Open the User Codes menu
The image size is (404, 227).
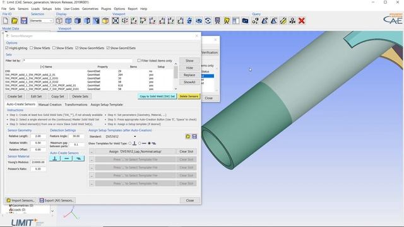[x=71, y=9]
